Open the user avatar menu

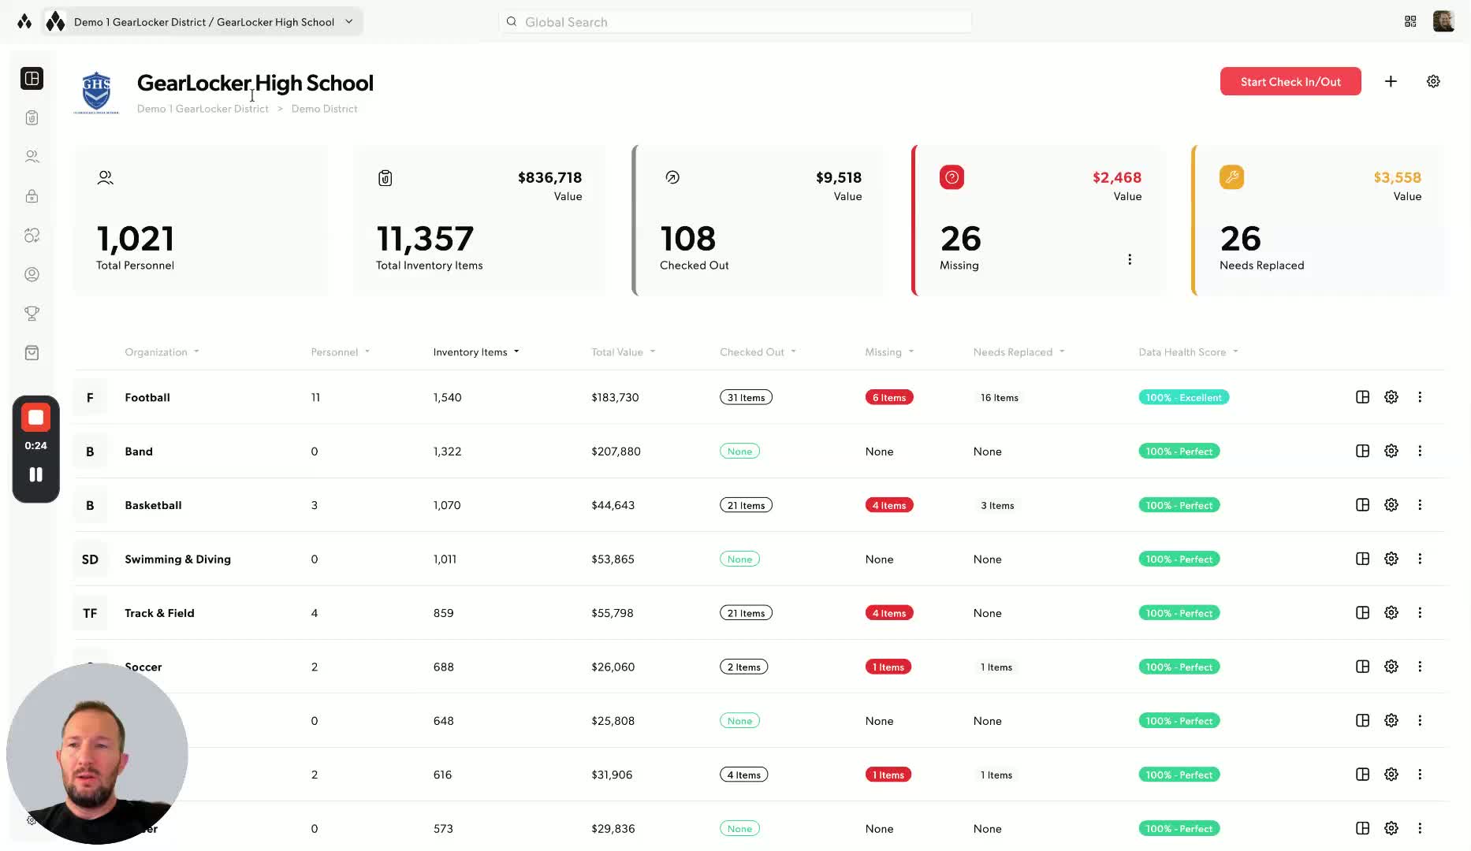point(1443,21)
